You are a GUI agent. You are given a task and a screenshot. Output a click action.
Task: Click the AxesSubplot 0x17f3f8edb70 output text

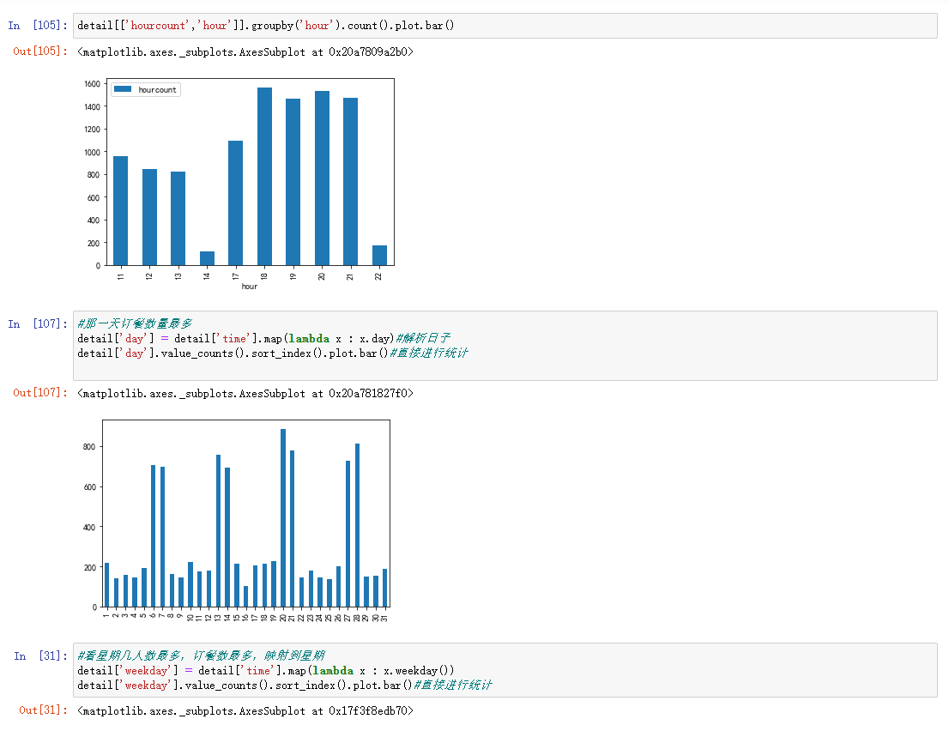pyautogui.click(x=245, y=710)
